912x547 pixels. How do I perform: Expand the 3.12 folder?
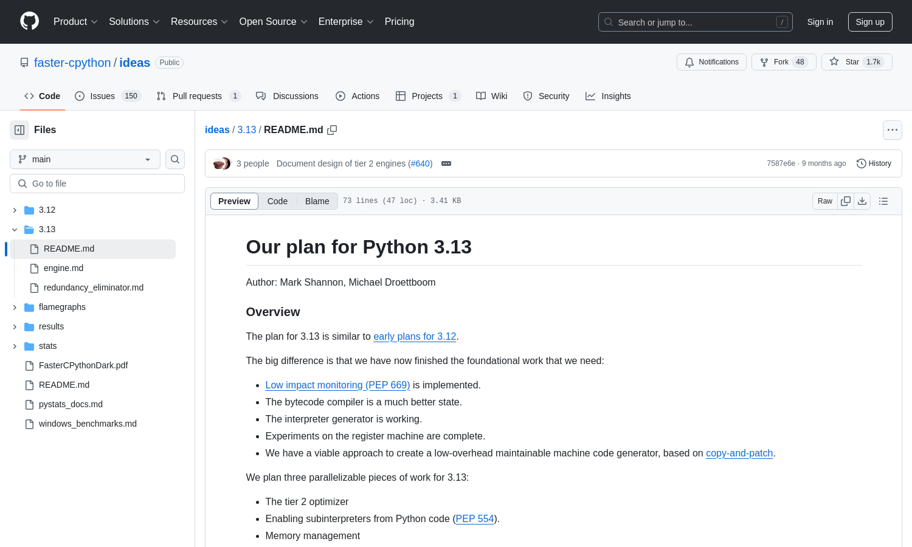coord(15,210)
